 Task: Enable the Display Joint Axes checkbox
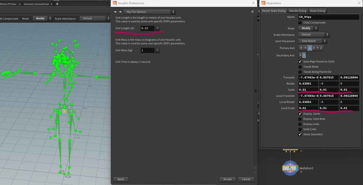click(x=300, y=119)
